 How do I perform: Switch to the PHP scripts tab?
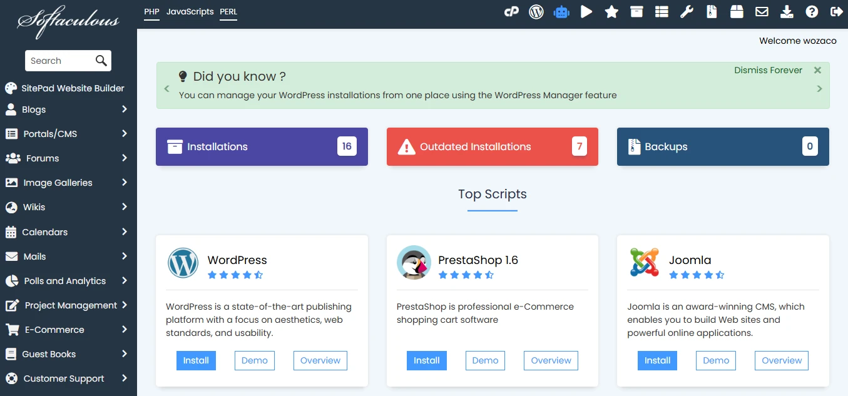click(x=151, y=12)
